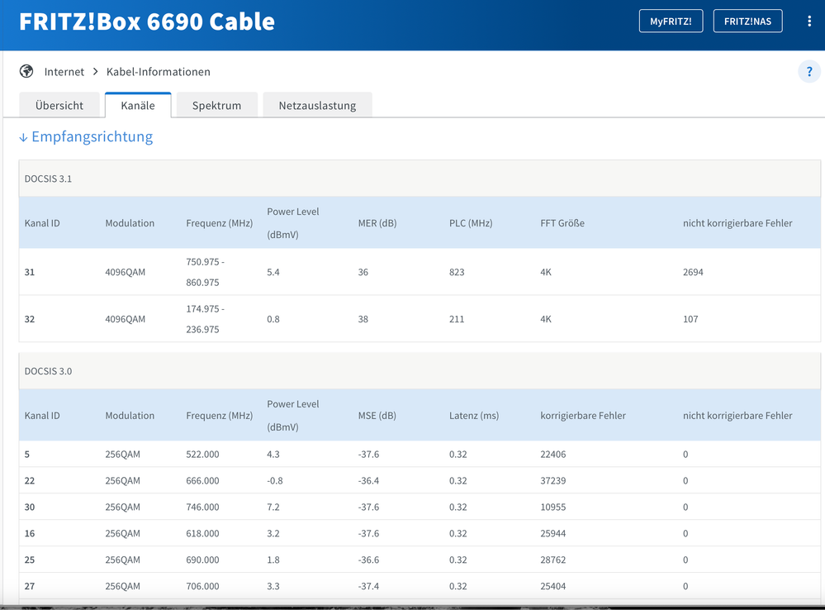Switch to the Übersicht tab
825x610 pixels.
(x=59, y=105)
